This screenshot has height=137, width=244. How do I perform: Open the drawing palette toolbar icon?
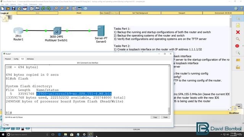click(x=74, y=8)
